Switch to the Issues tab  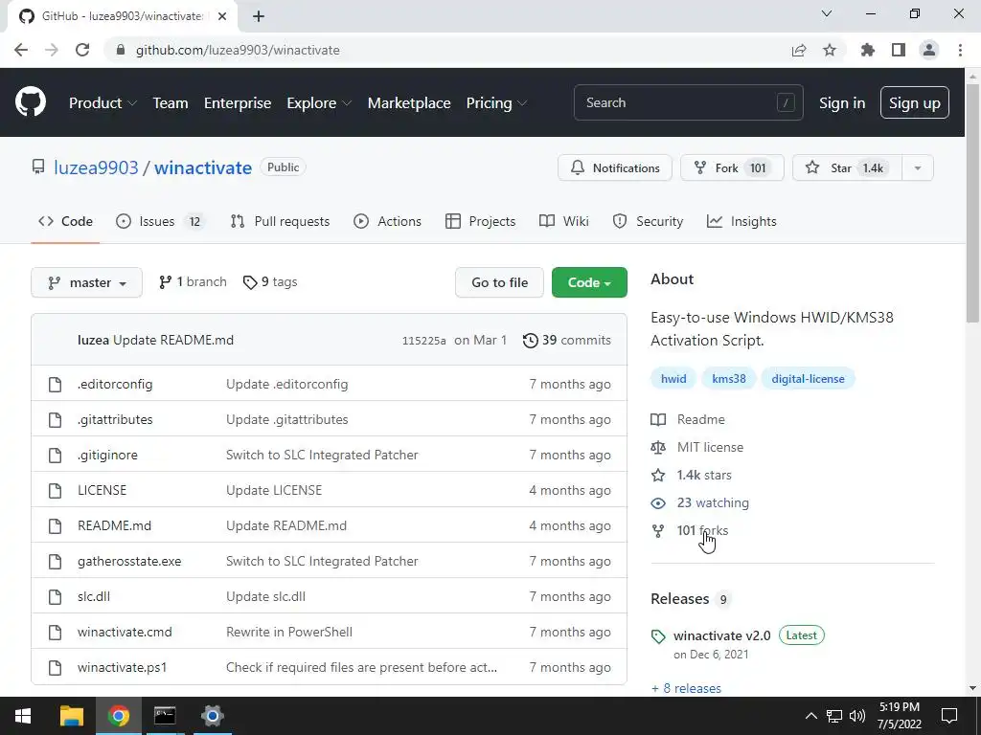161,221
